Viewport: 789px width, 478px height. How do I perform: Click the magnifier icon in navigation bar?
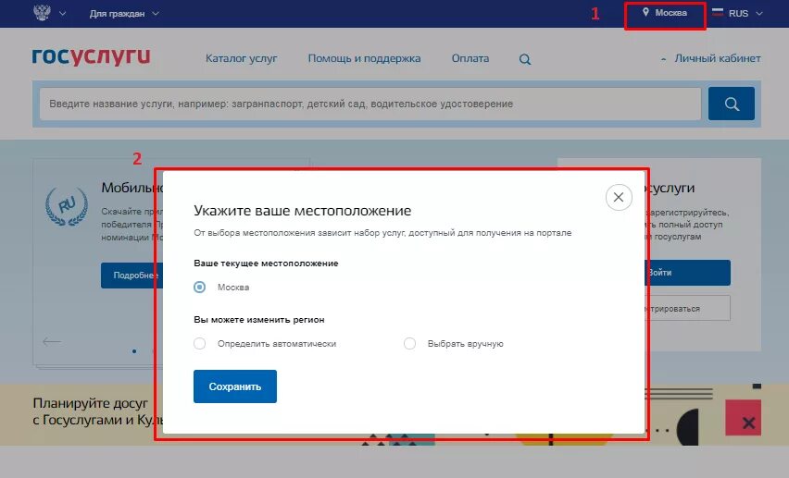(x=525, y=59)
